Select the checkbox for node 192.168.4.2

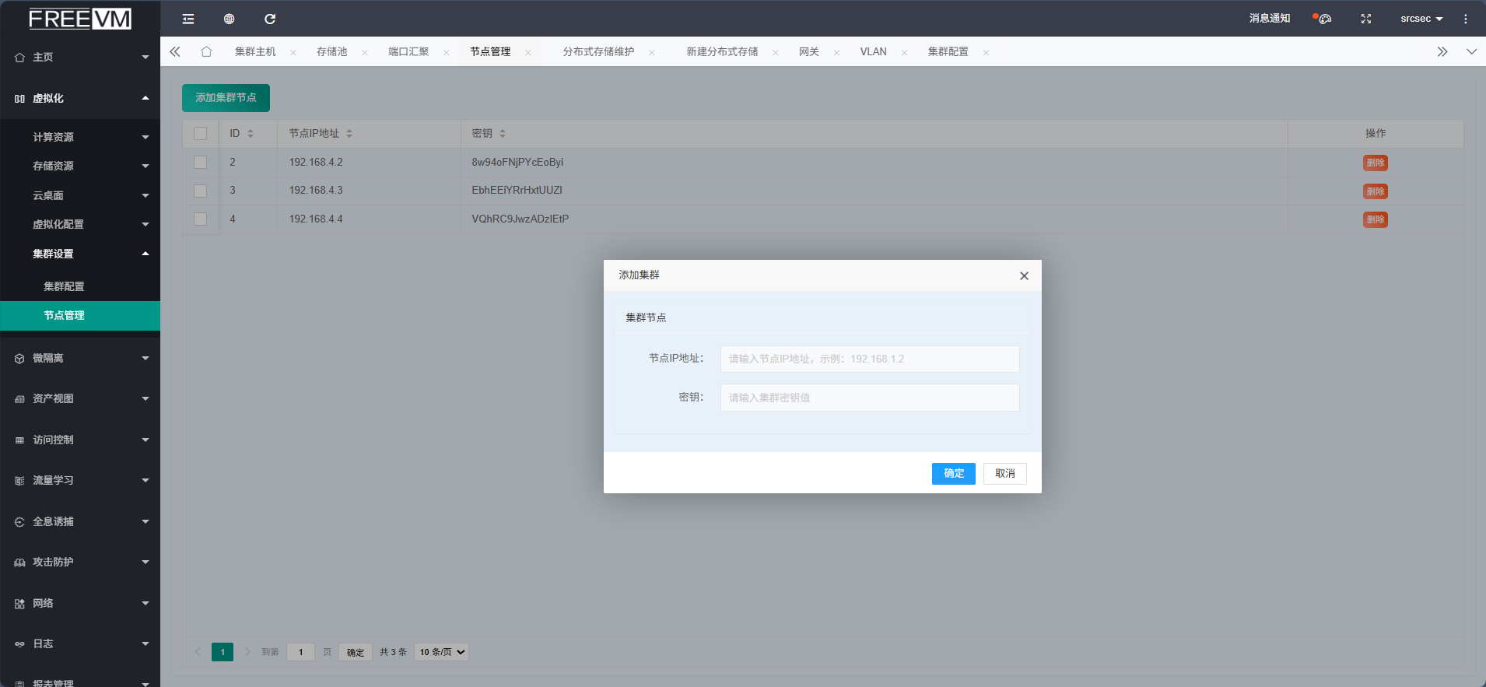(x=201, y=163)
